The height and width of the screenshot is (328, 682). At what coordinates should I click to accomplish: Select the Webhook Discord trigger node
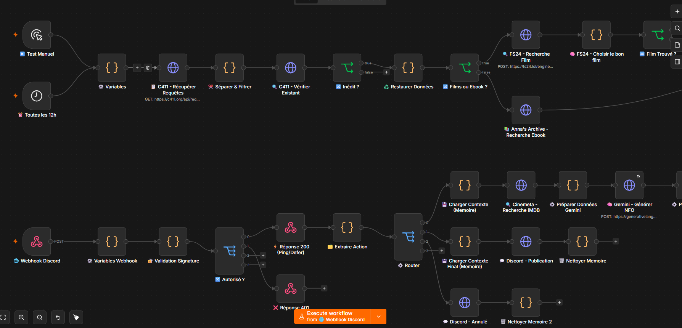[x=37, y=242]
